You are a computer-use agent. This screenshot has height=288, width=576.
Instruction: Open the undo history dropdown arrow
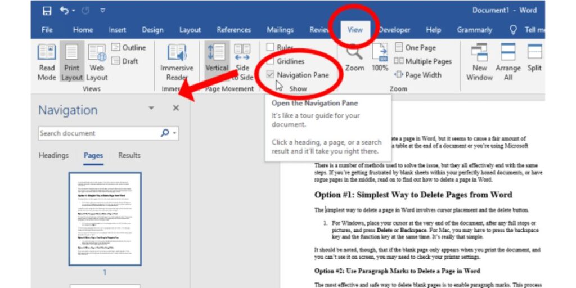pyautogui.click(x=74, y=11)
